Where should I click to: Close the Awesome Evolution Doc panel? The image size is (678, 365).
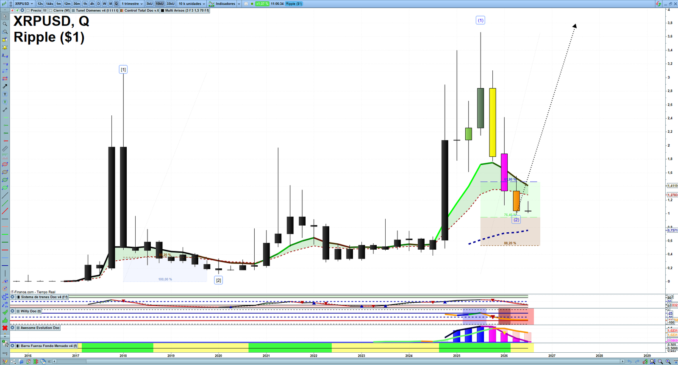point(12,328)
